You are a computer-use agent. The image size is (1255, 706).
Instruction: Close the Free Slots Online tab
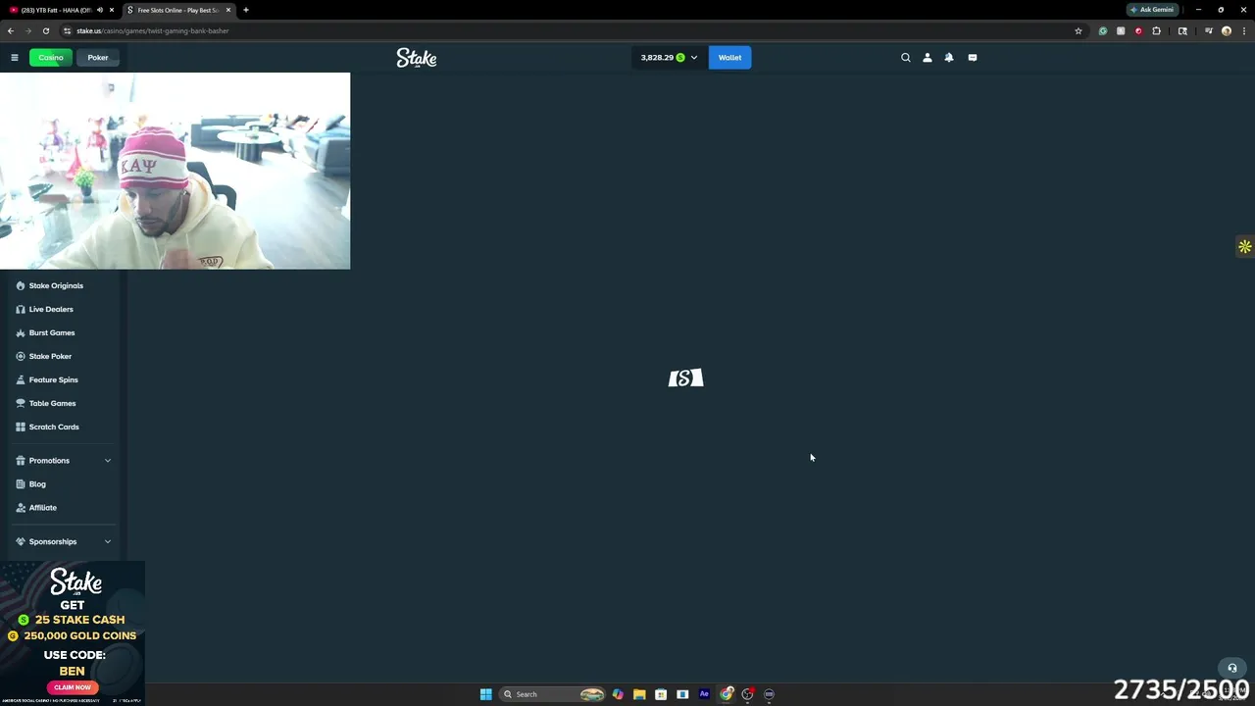228,10
